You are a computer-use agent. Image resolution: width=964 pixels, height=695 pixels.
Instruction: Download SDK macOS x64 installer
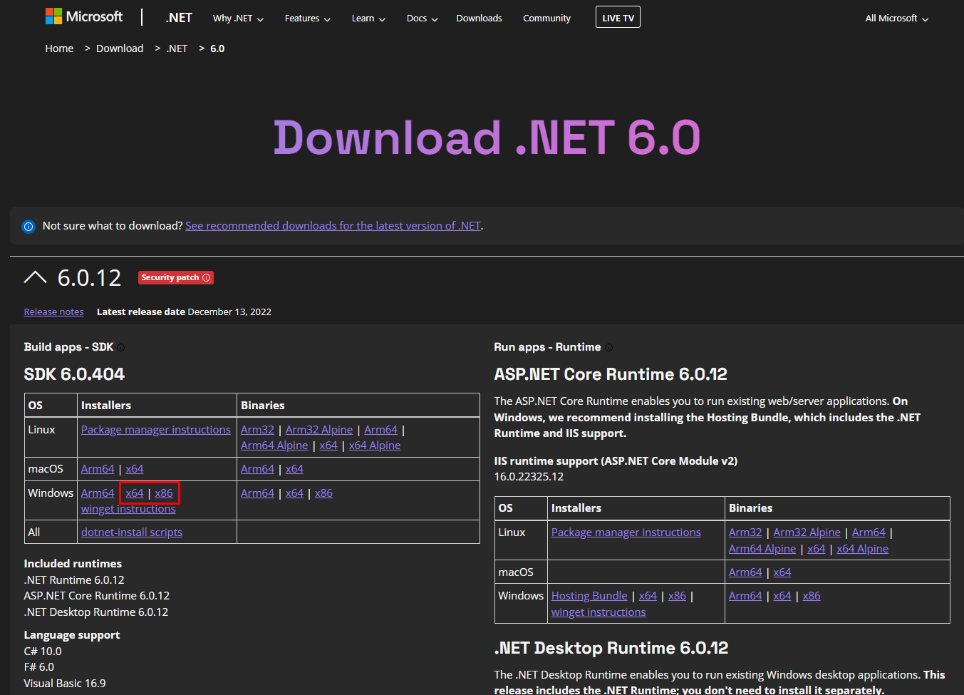[135, 469]
